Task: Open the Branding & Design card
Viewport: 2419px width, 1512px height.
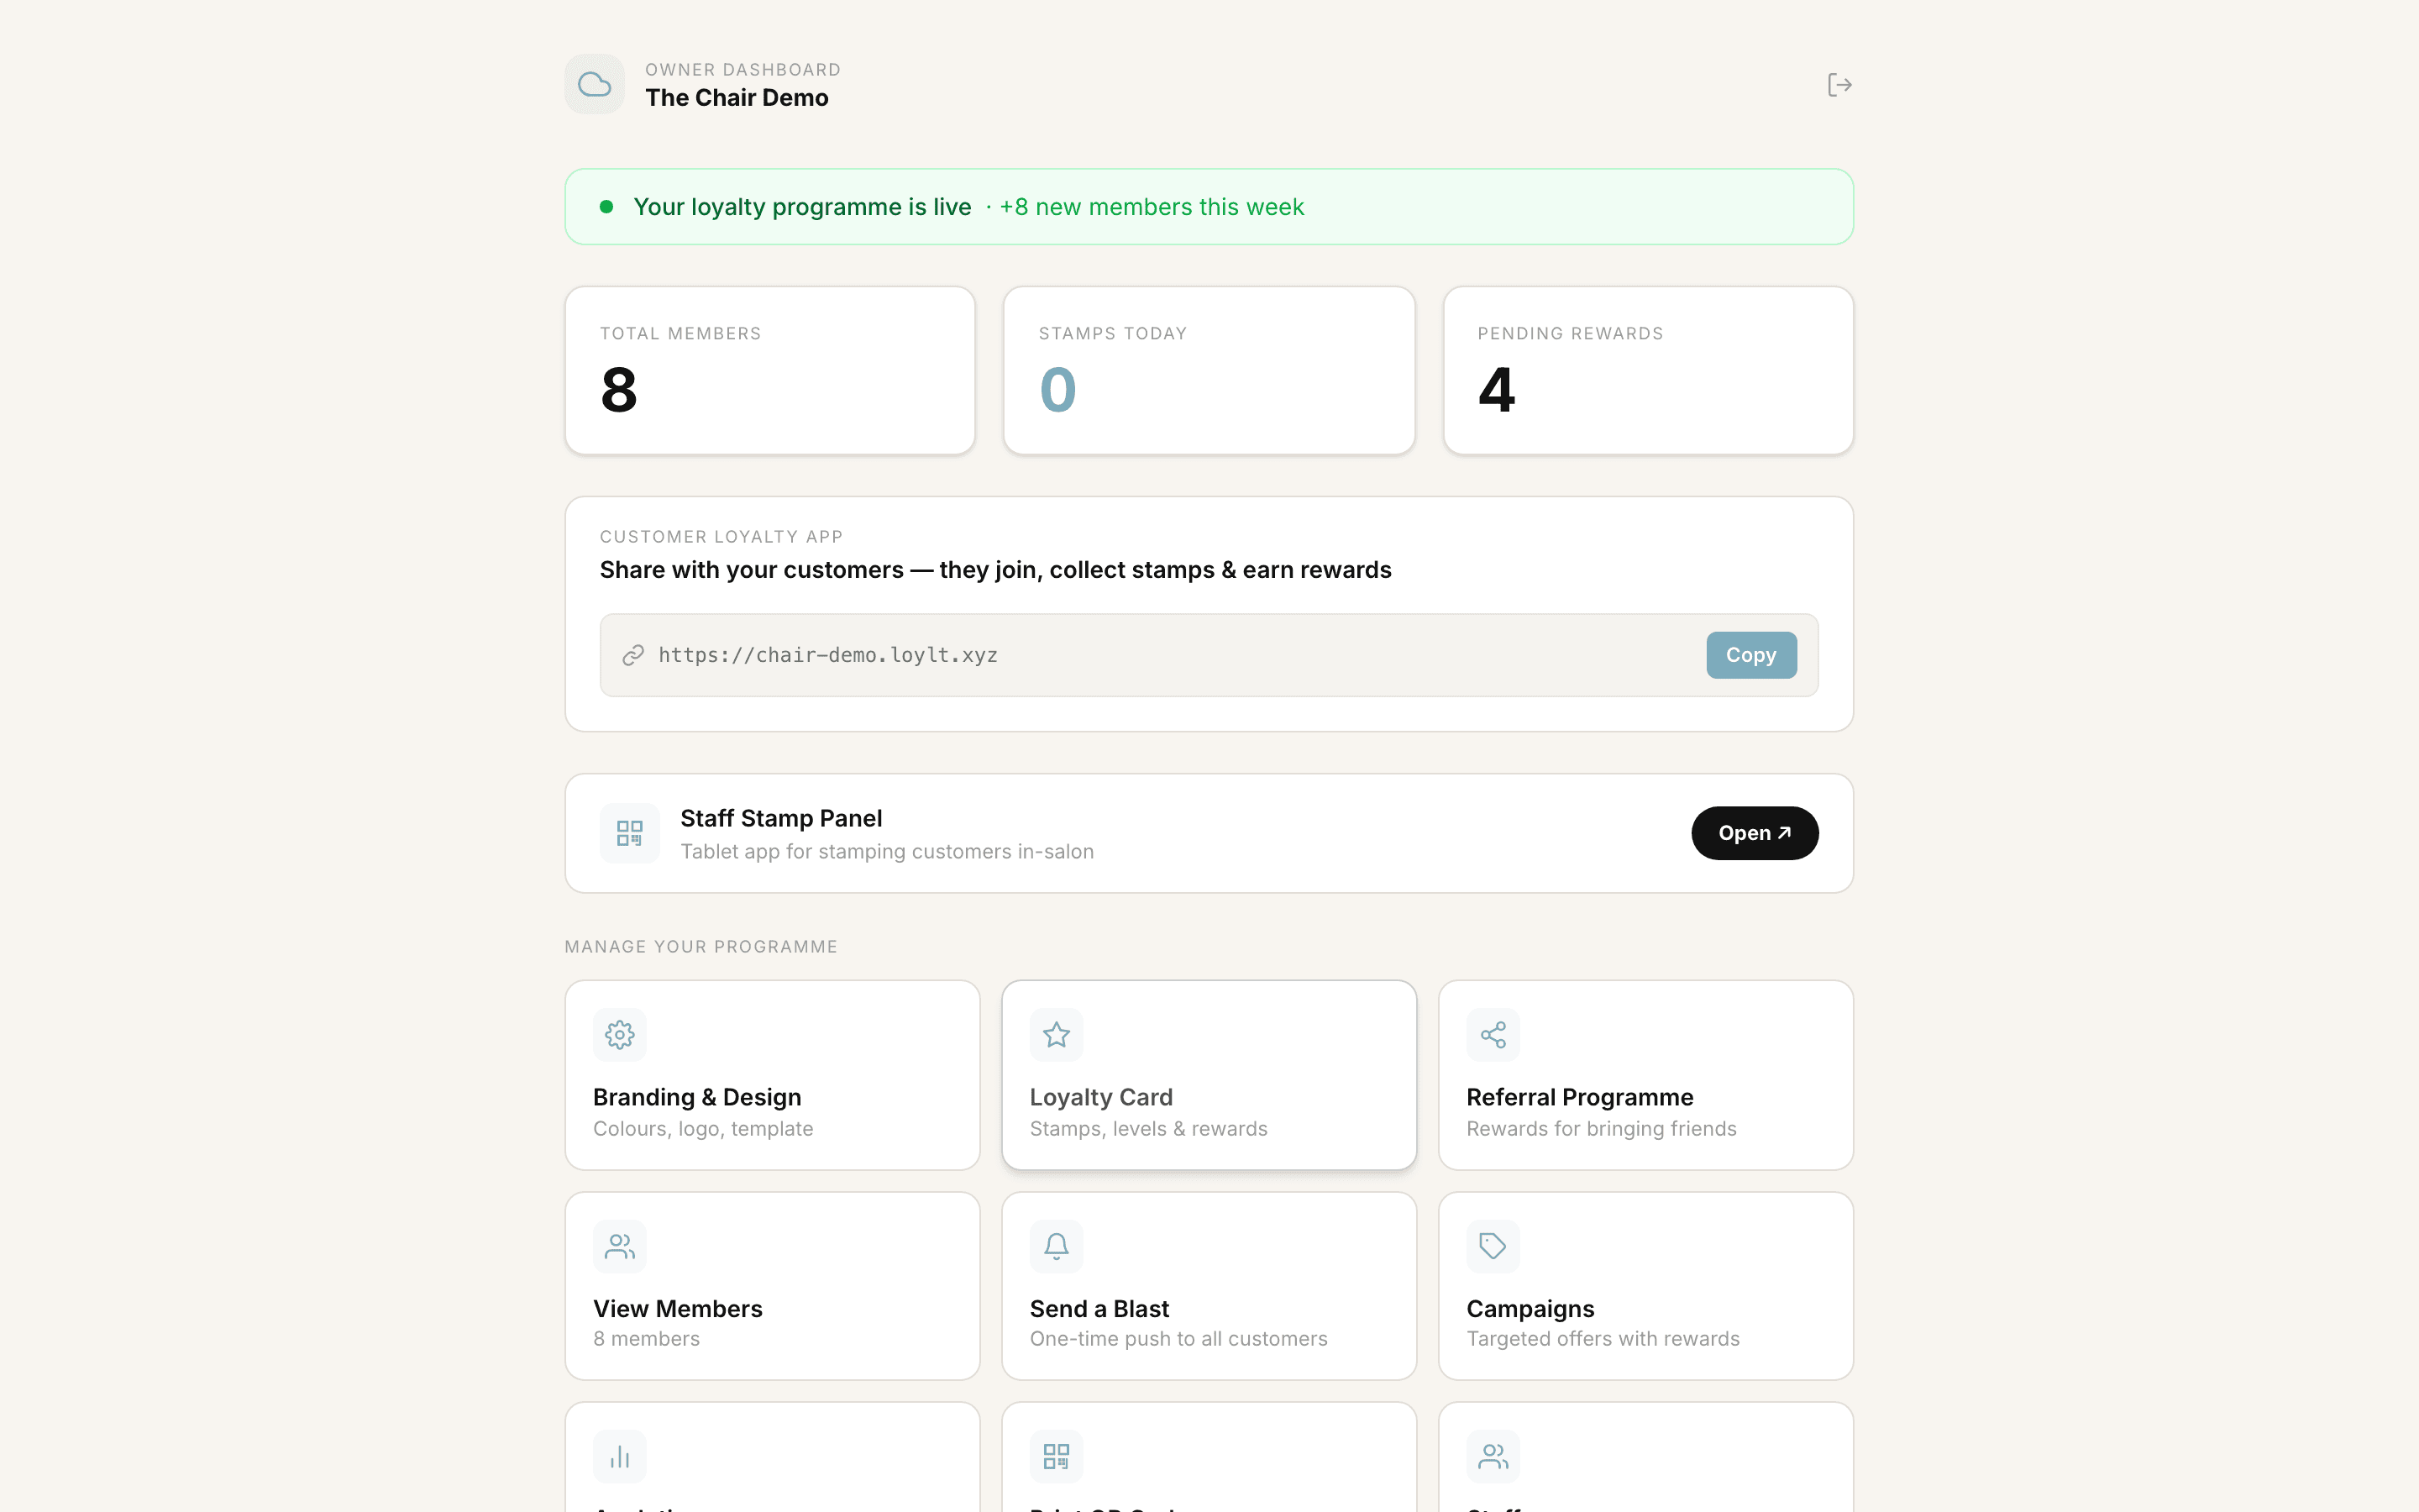Action: pos(773,1075)
